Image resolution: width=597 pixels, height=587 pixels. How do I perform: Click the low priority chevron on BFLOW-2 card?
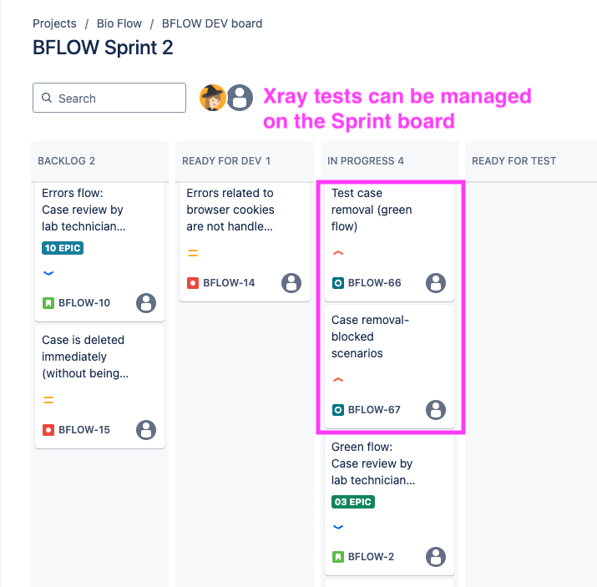click(x=337, y=527)
